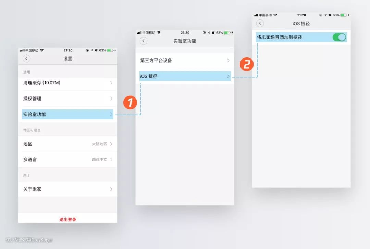Click 将米家场景添加到捷径 label text
The width and height of the screenshot is (370, 249).
pos(279,37)
